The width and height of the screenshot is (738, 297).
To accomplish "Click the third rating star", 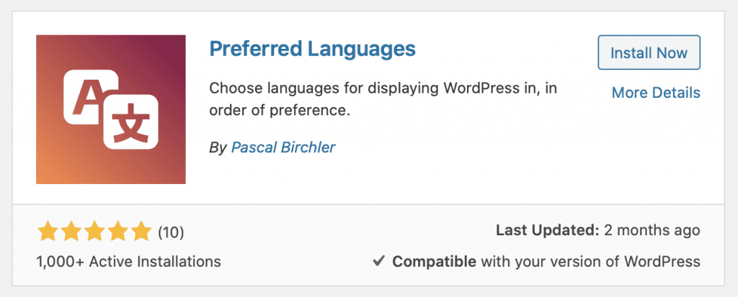I will coord(94,232).
